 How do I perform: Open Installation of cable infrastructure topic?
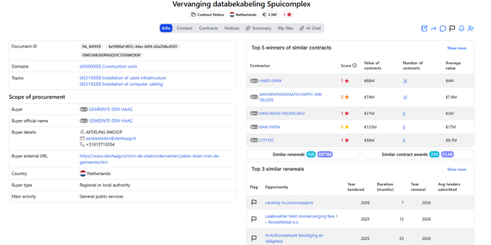(123, 78)
